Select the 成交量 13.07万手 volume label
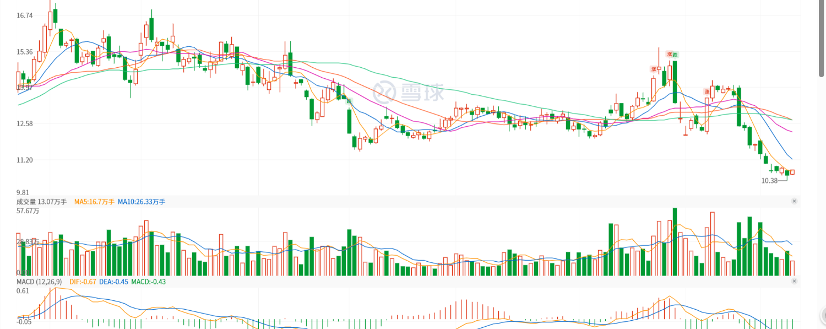This screenshot has height=329, width=826. tap(41, 202)
